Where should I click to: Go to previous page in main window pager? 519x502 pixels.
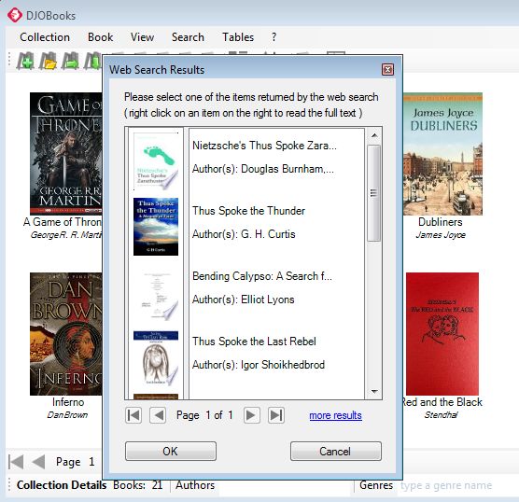pos(38,462)
